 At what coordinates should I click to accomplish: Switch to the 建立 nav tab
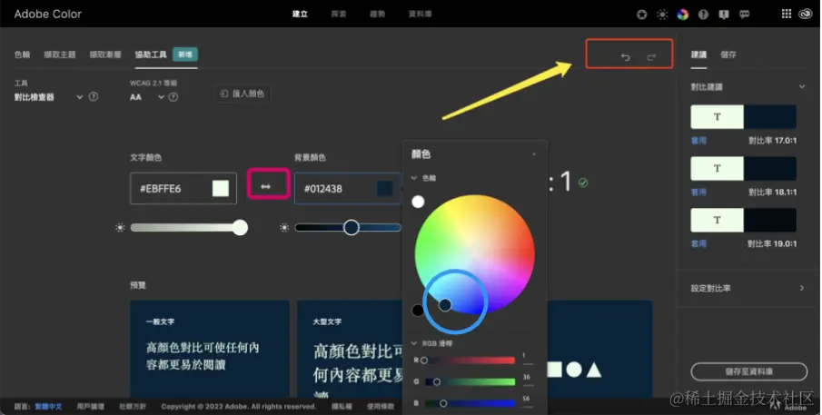click(300, 15)
